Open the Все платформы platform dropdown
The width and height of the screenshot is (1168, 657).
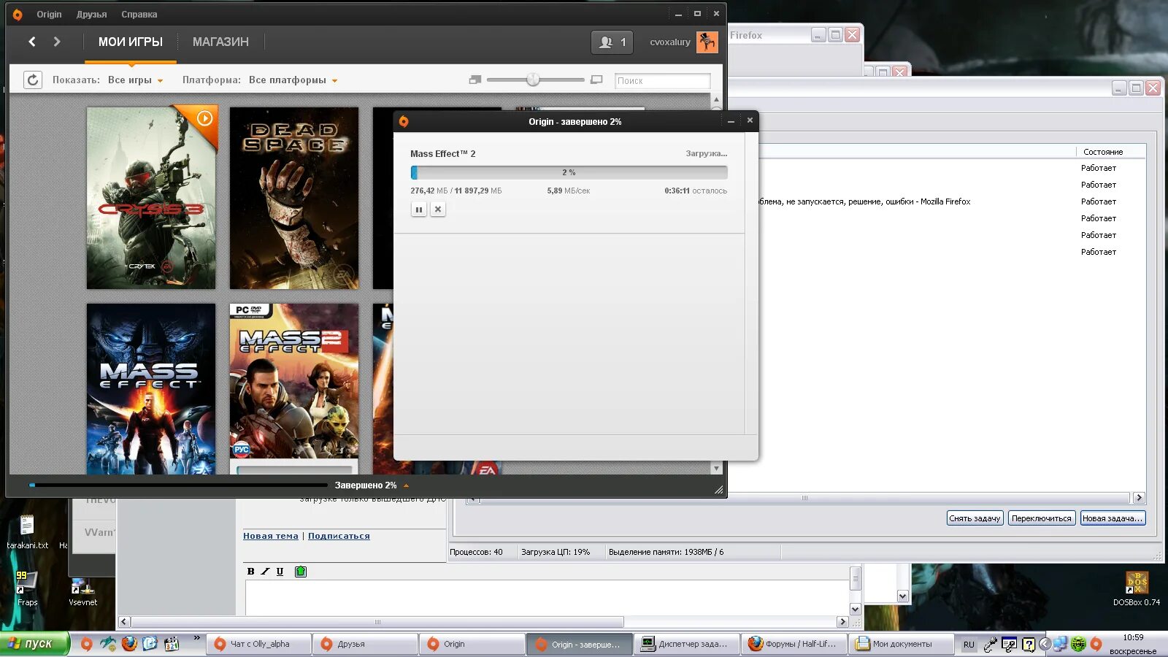click(x=293, y=80)
